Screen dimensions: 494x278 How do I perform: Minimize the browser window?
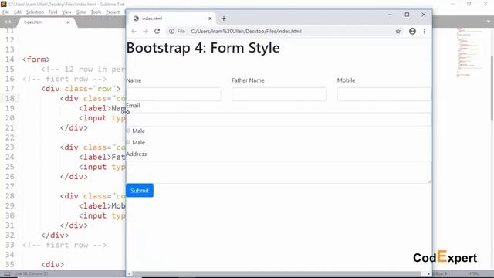(x=390, y=15)
